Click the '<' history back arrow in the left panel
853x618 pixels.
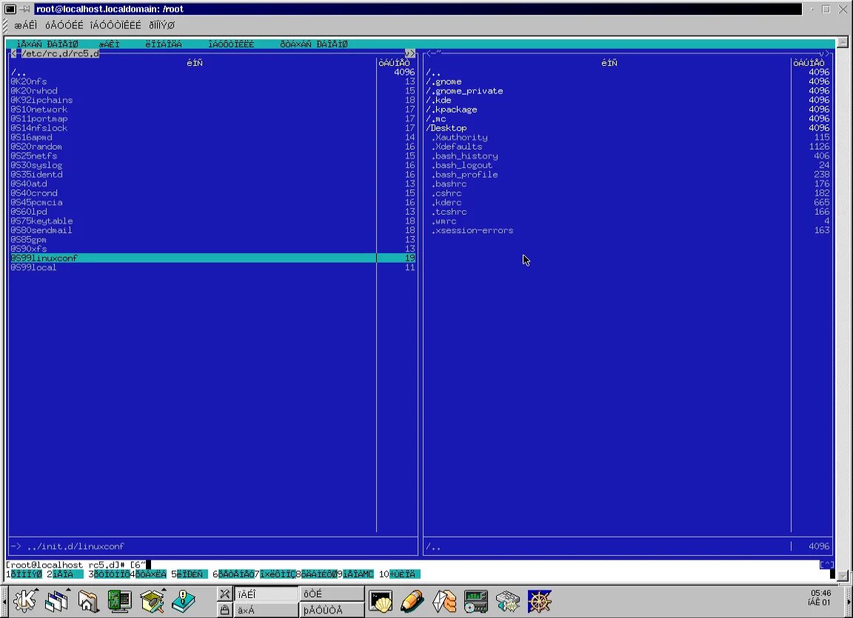(x=13, y=53)
